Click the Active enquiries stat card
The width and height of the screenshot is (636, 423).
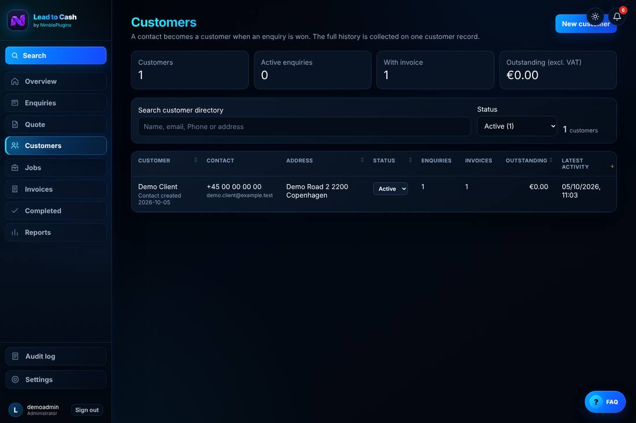(312, 70)
